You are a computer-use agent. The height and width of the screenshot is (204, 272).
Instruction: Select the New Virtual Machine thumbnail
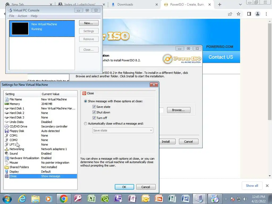[20, 29]
